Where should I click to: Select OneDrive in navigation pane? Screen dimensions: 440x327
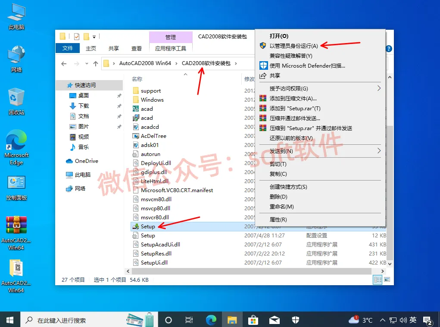(86, 161)
